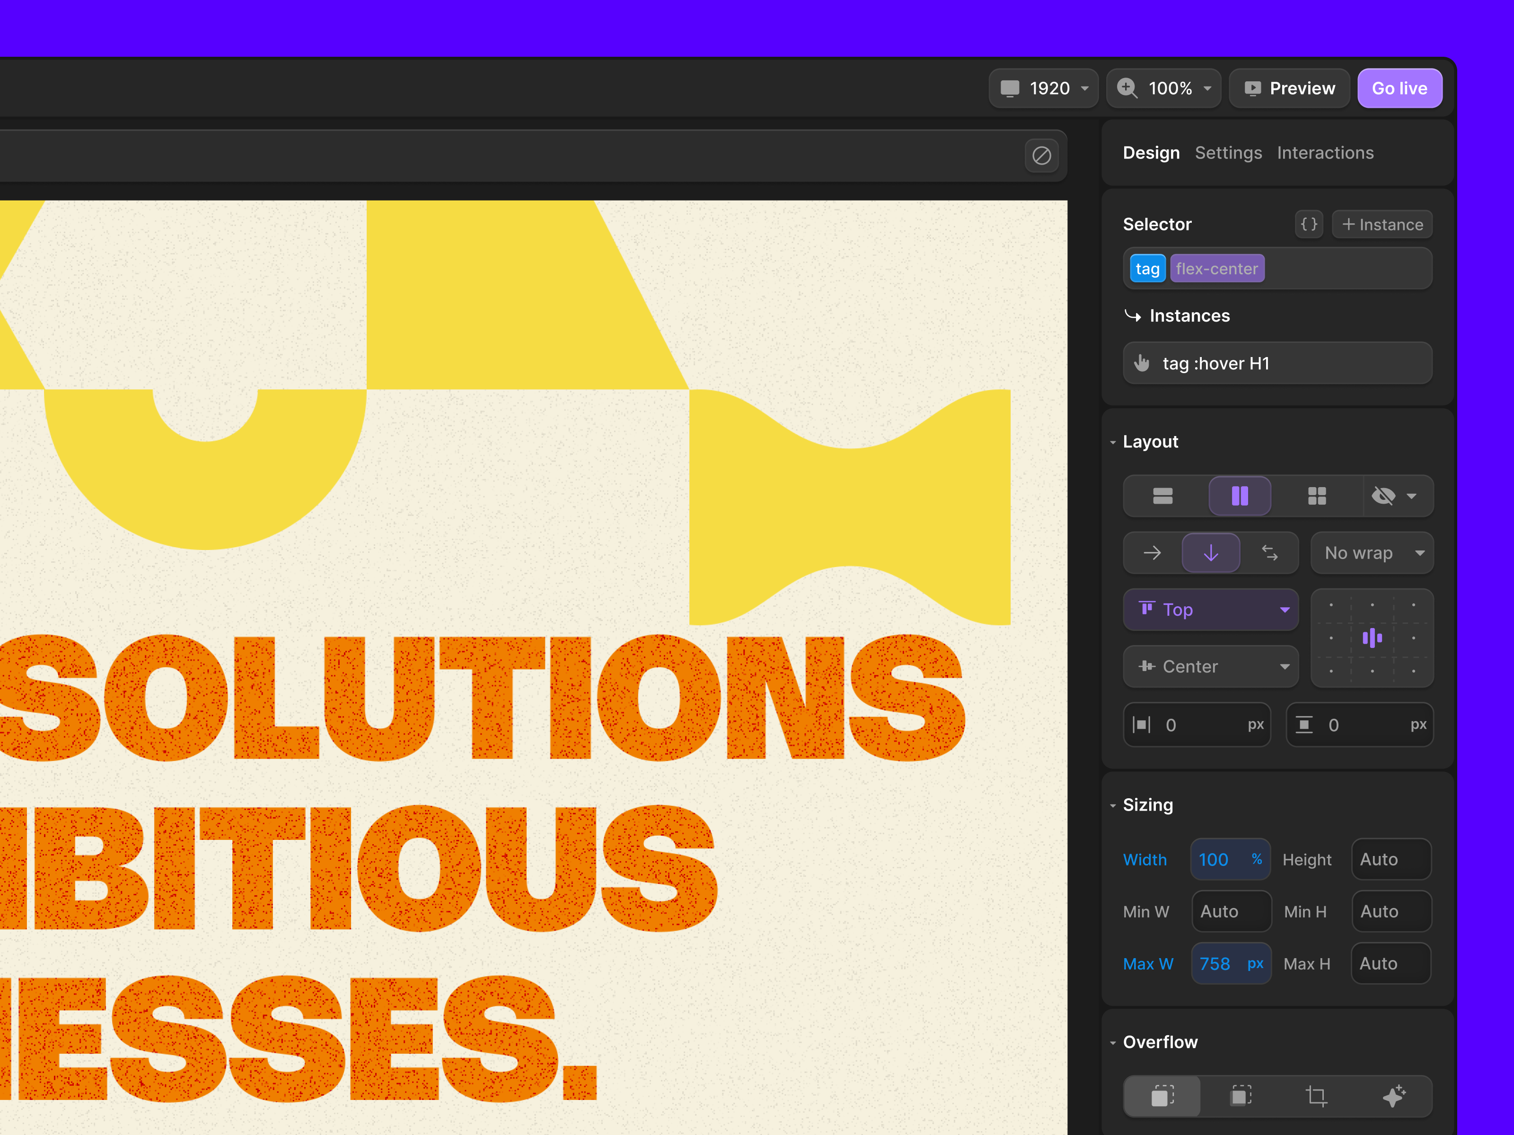Select grid display layout icon
The image size is (1514, 1135).
click(1317, 496)
